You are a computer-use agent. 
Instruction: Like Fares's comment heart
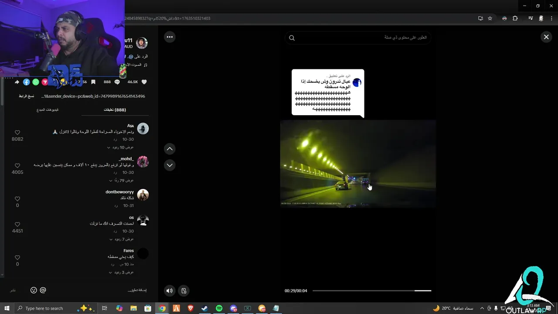point(17,257)
